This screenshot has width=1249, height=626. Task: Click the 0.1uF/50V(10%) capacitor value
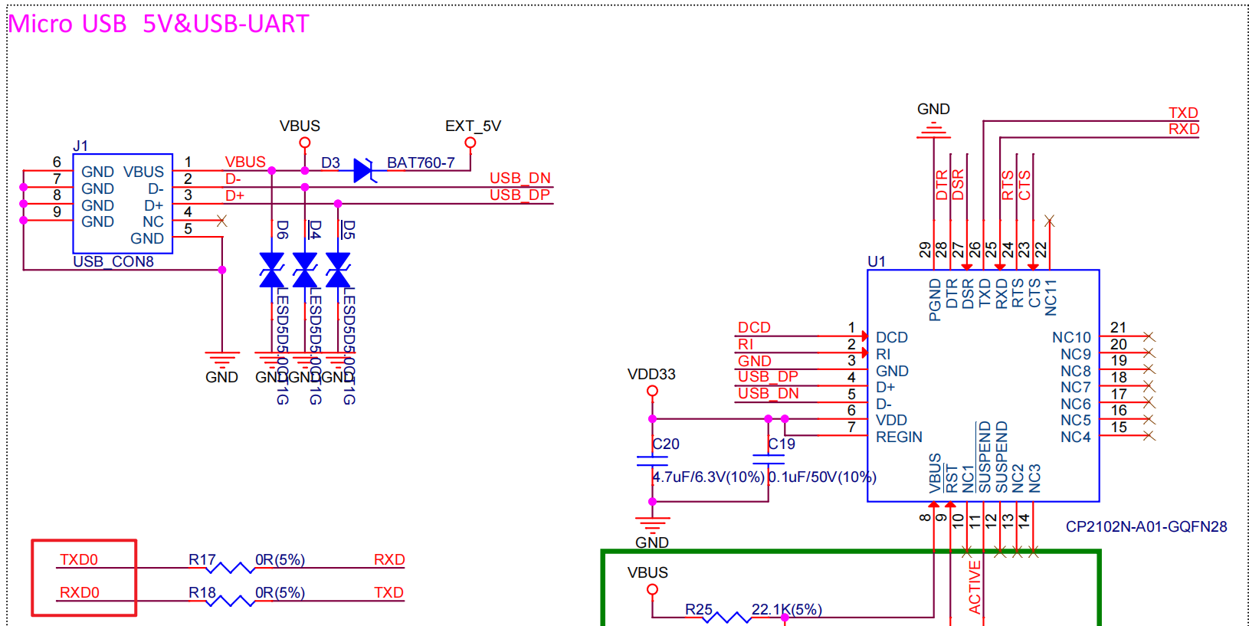click(x=822, y=477)
